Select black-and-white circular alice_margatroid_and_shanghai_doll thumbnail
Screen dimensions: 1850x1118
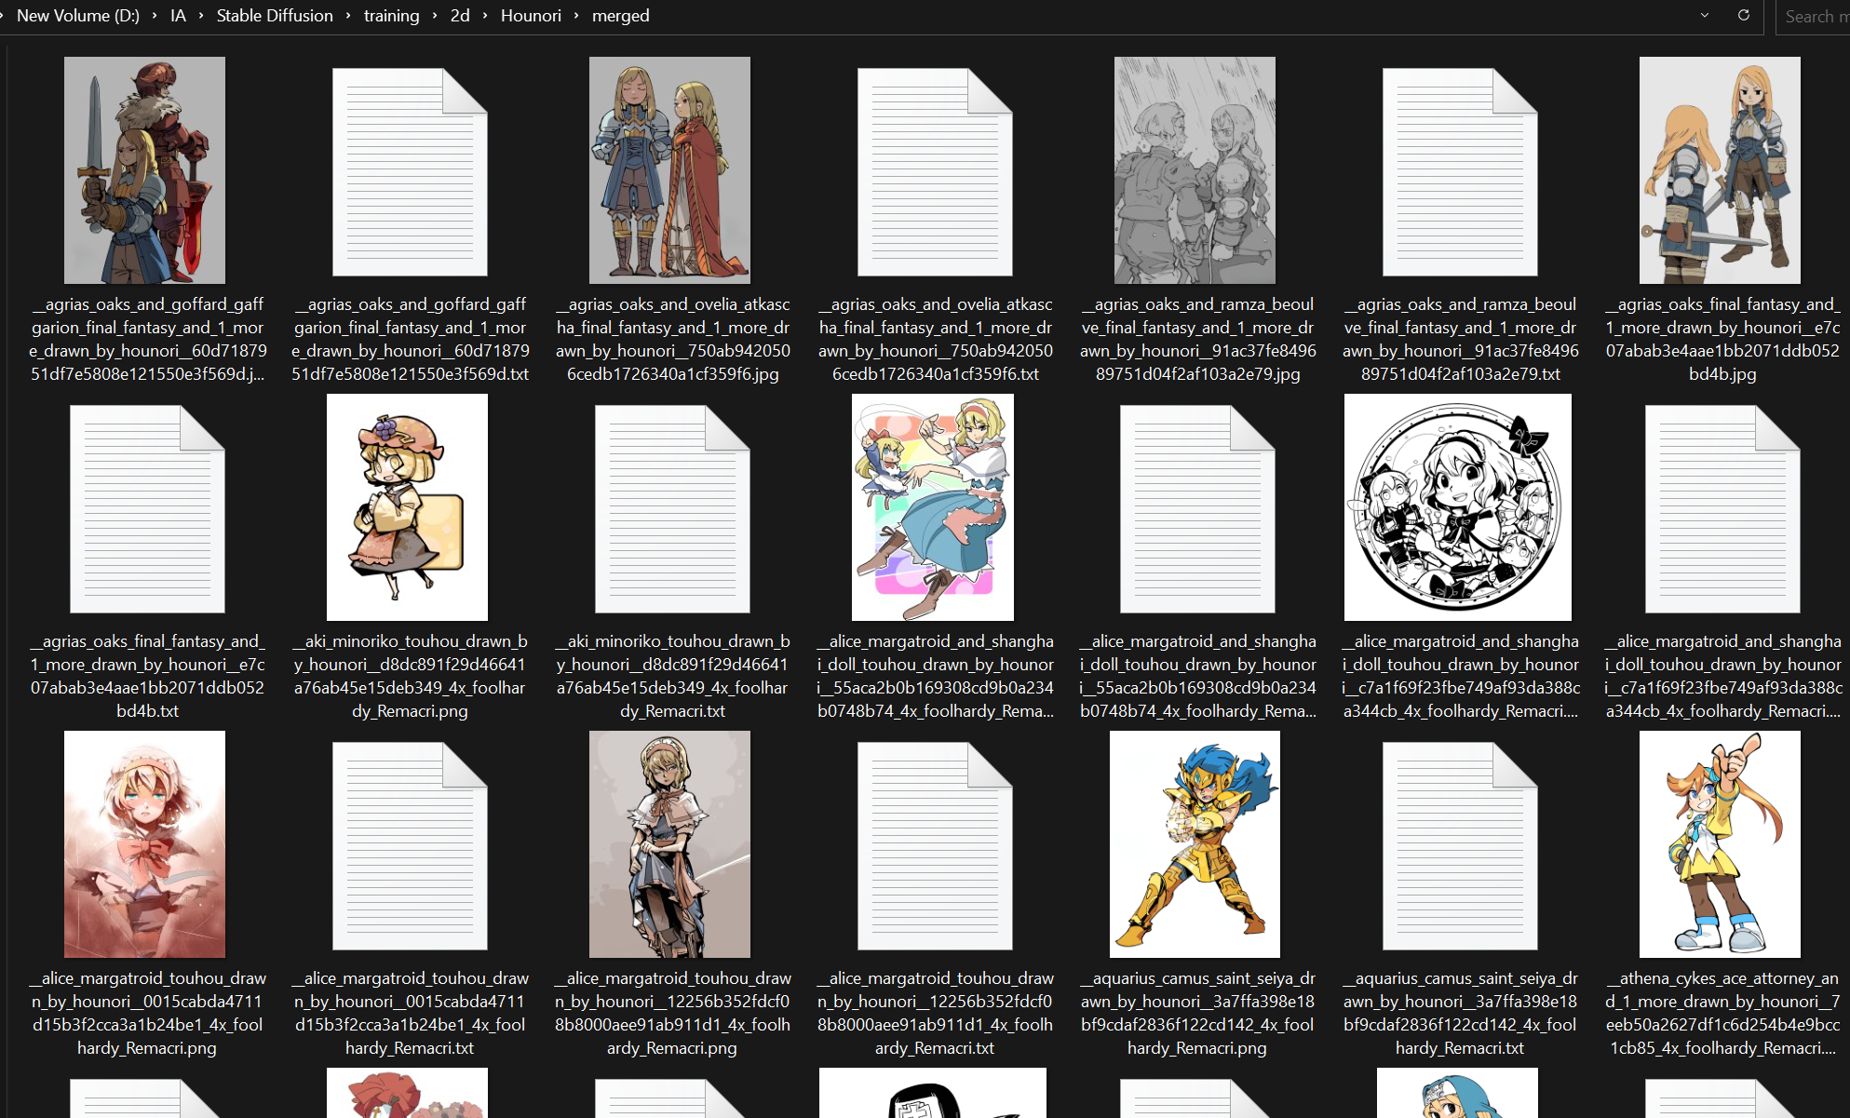click(1458, 507)
